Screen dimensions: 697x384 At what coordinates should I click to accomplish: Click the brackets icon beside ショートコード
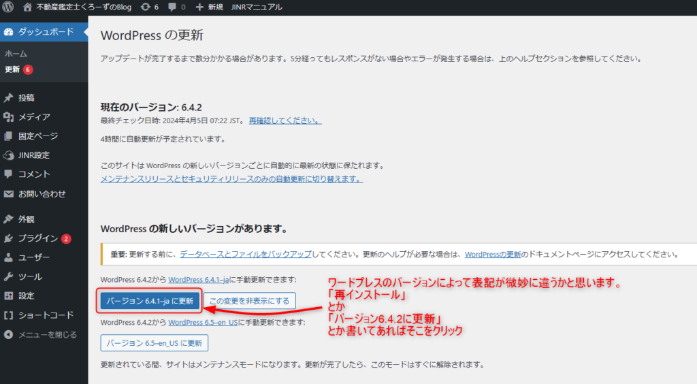click(8, 315)
